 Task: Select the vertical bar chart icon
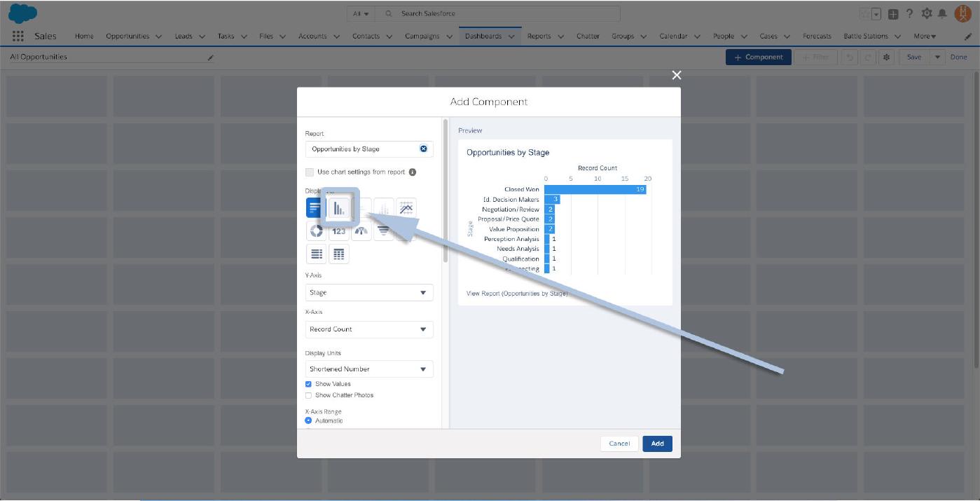(x=339, y=207)
